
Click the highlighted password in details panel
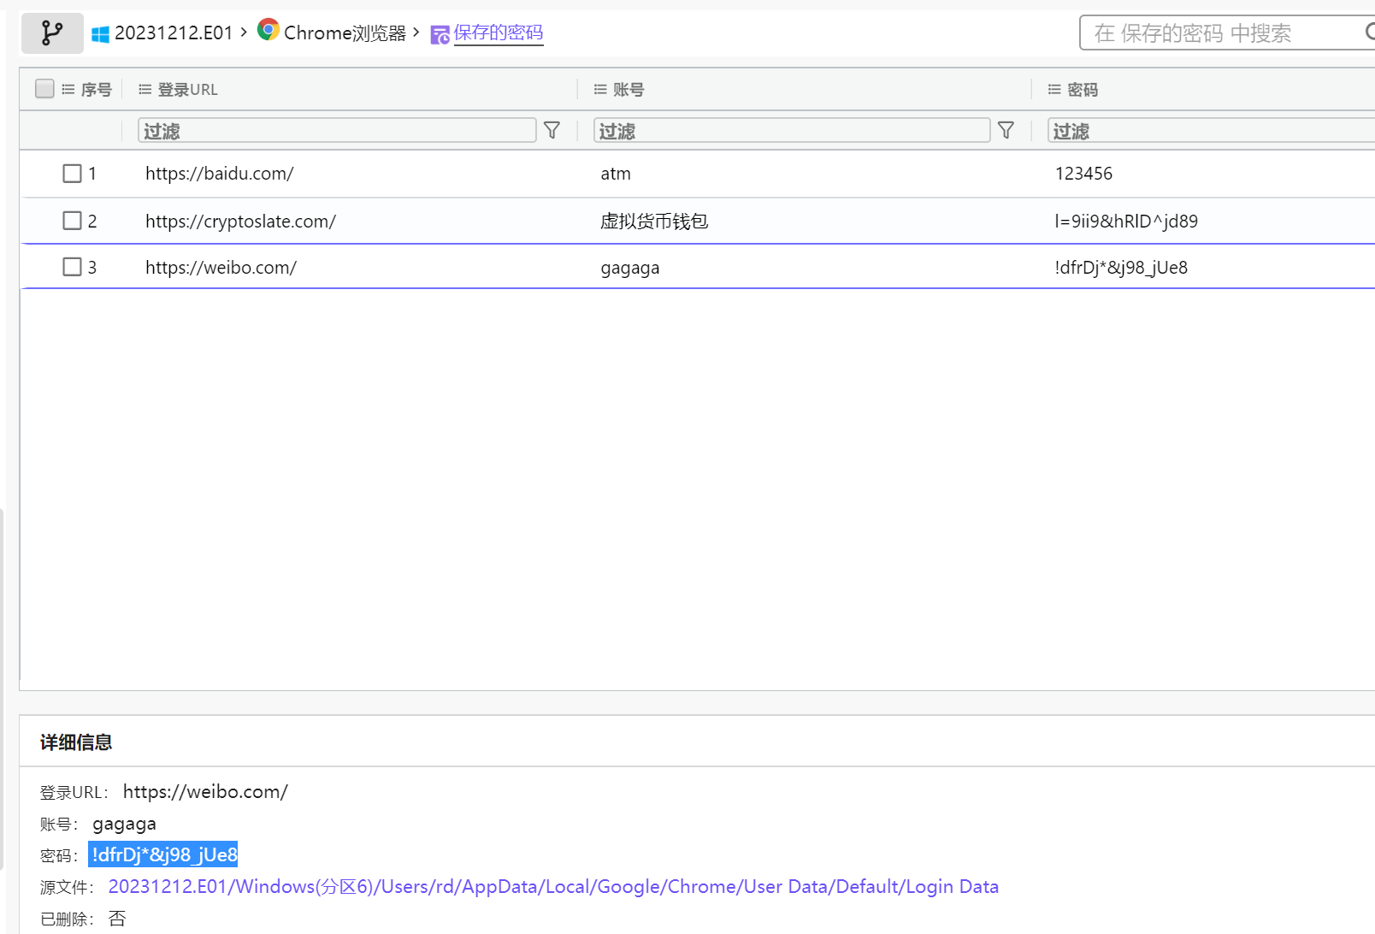click(x=163, y=854)
